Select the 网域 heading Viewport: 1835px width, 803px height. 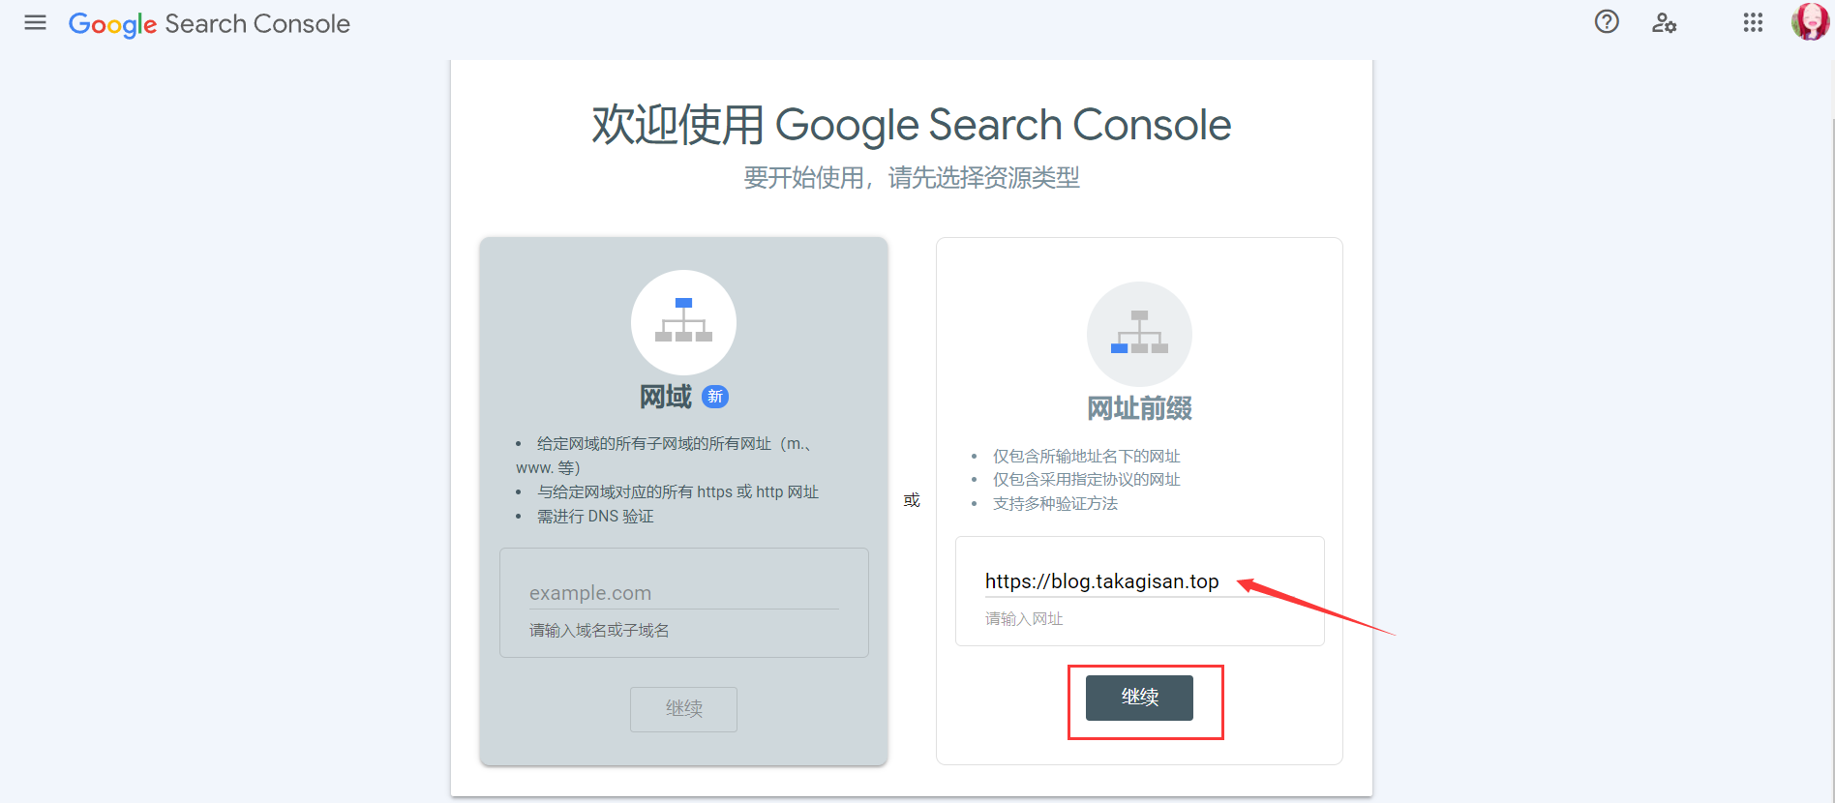pyautogui.click(x=666, y=397)
